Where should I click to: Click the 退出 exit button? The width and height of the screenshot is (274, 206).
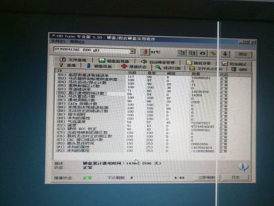pos(243,54)
